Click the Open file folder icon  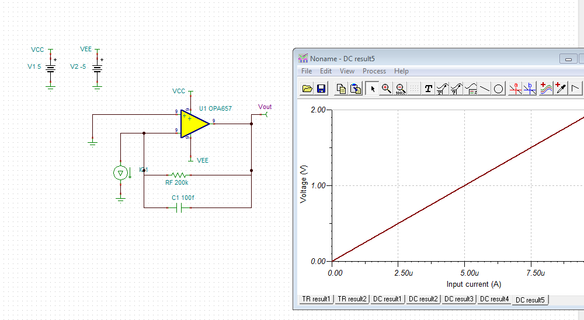(x=307, y=89)
